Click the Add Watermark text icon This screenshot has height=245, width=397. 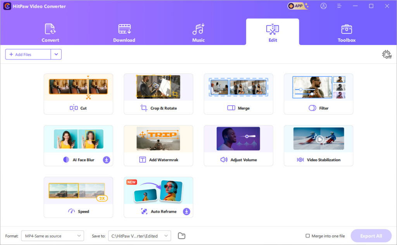(143, 160)
